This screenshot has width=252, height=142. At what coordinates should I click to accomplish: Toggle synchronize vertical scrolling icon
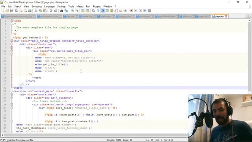point(83,11)
